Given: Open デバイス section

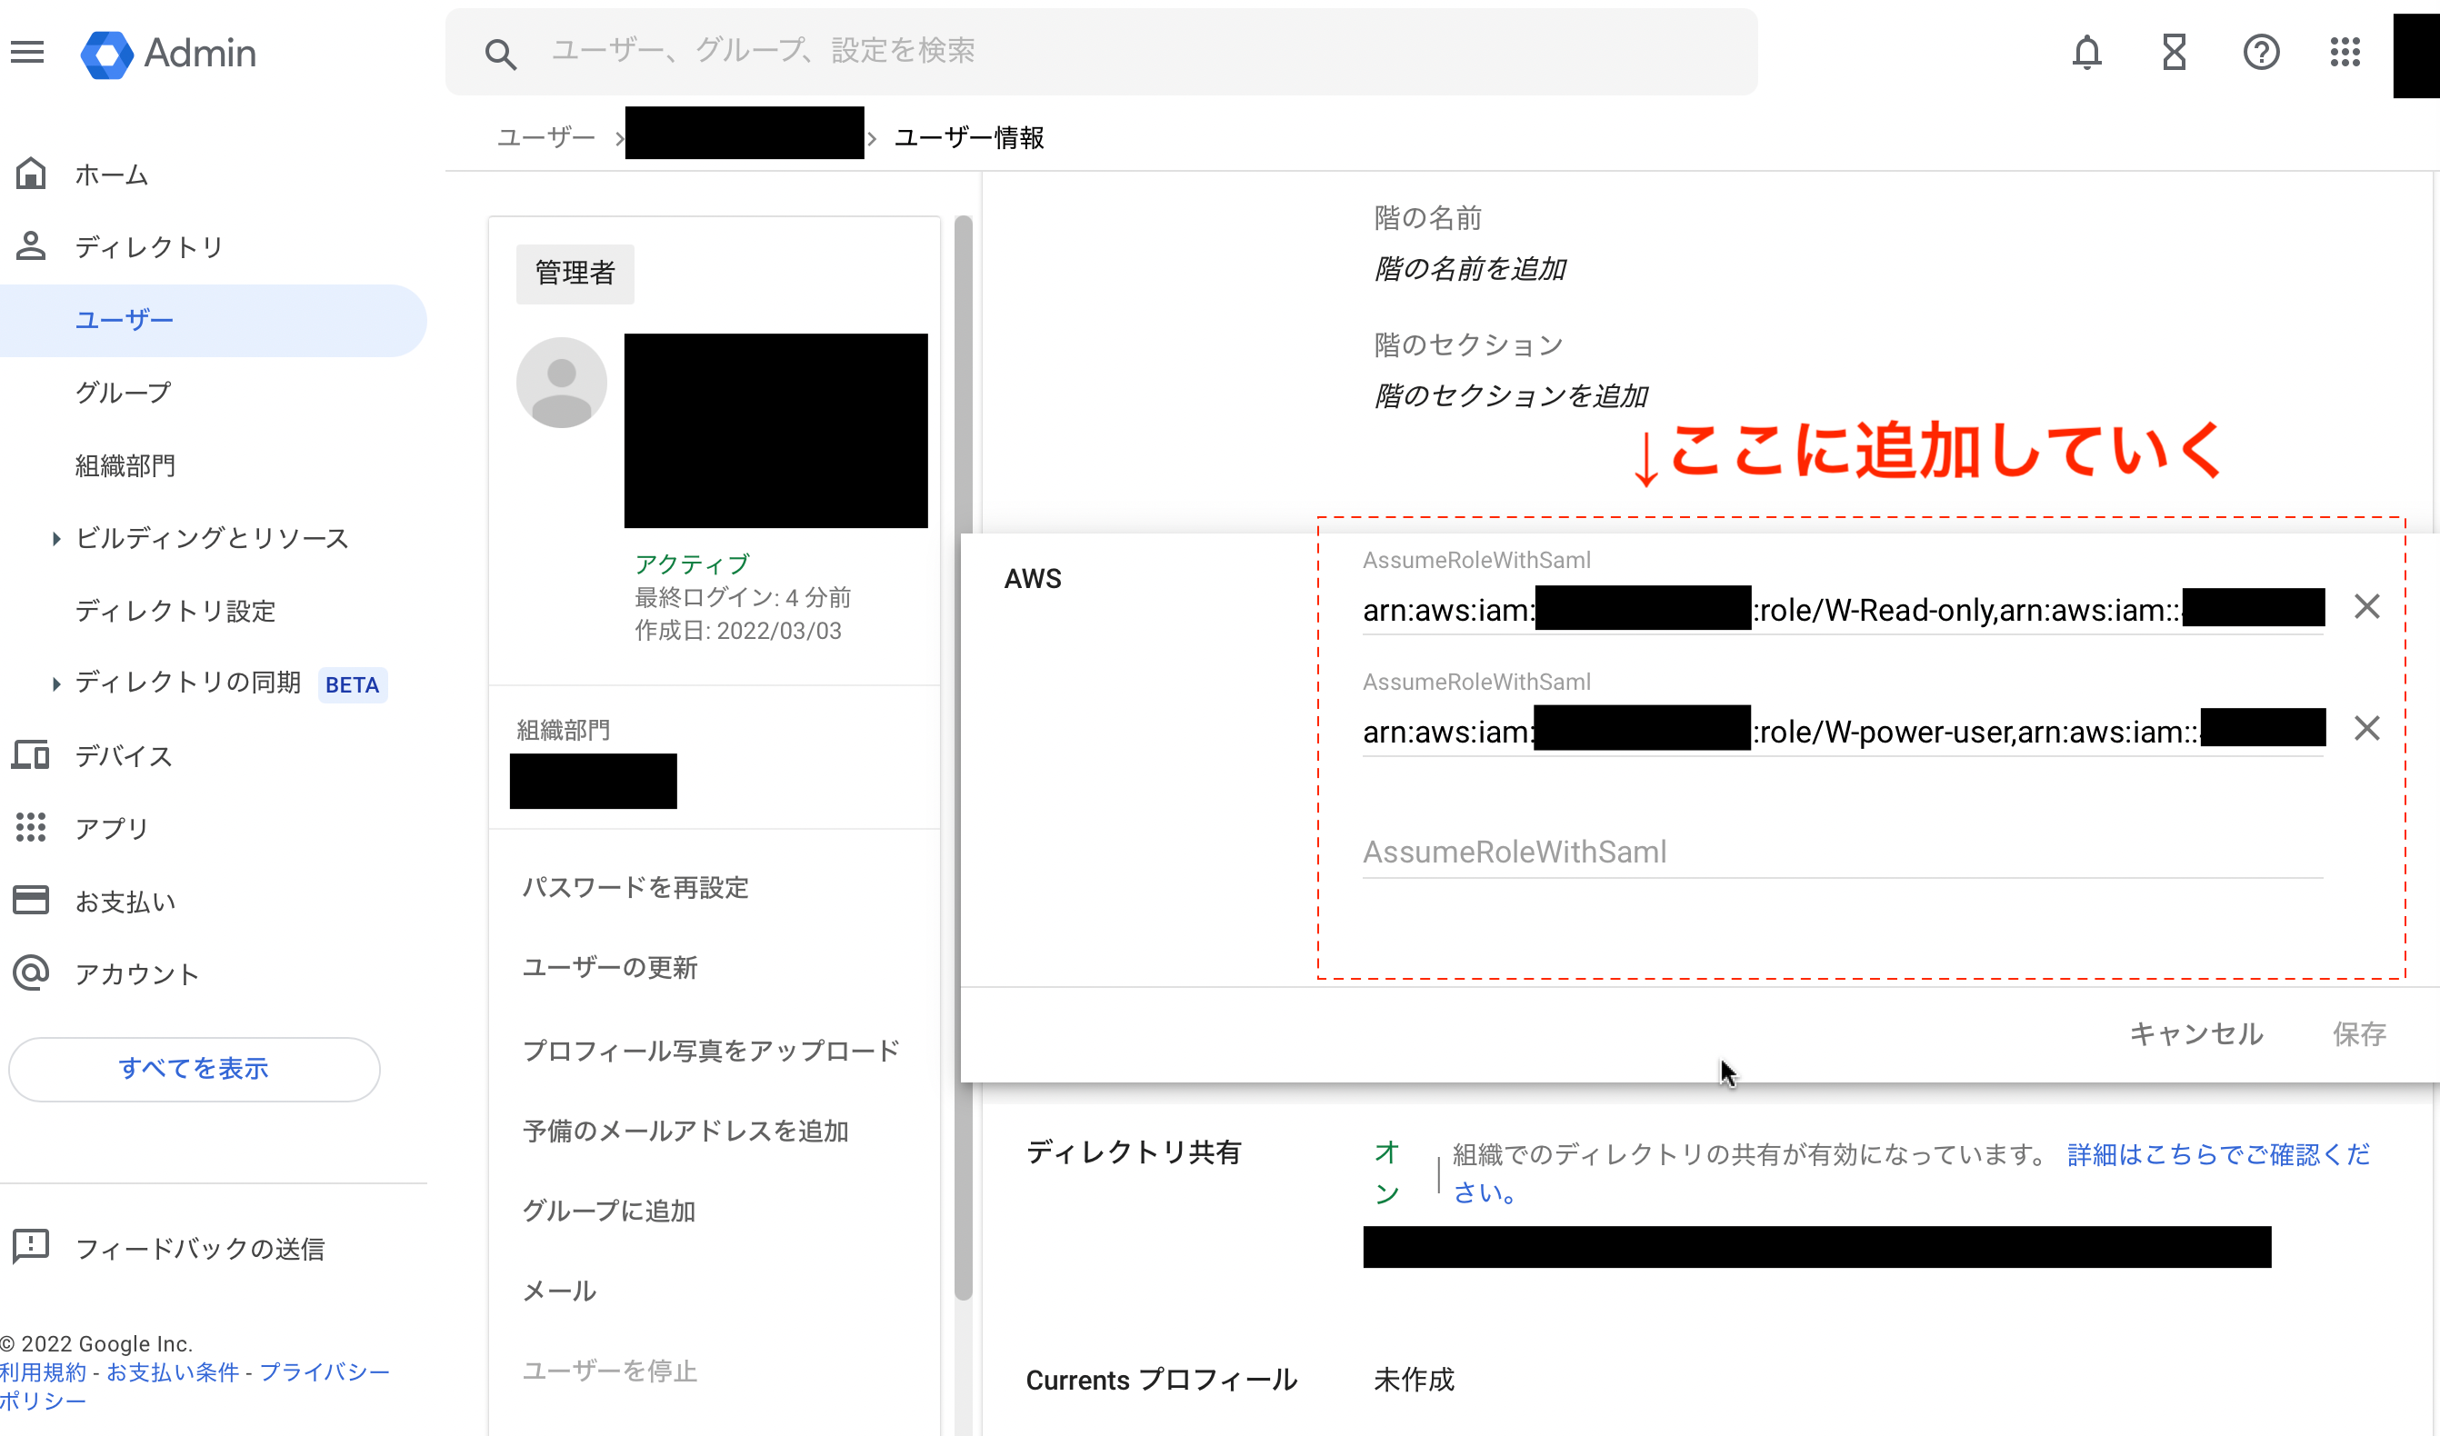Looking at the screenshot, I should [x=124, y=756].
